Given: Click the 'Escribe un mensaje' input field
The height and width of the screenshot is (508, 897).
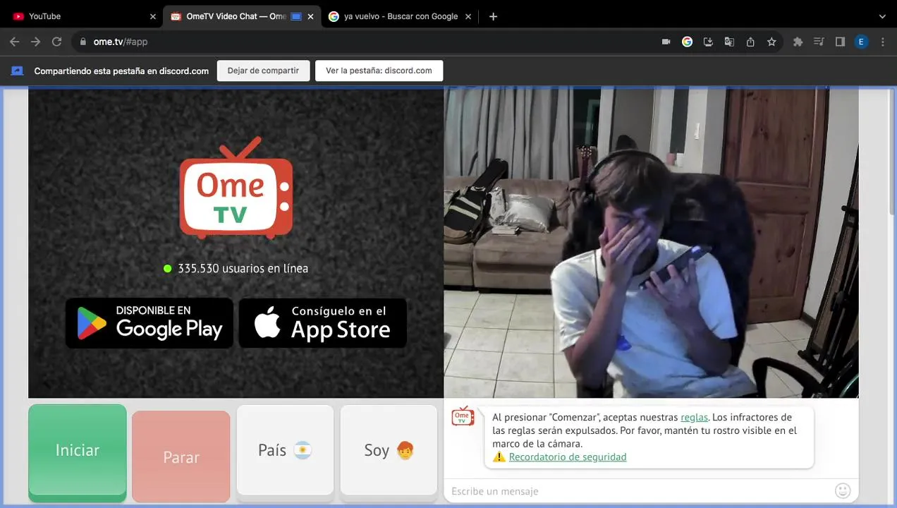Looking at the screenshot, I should point(638,491).
